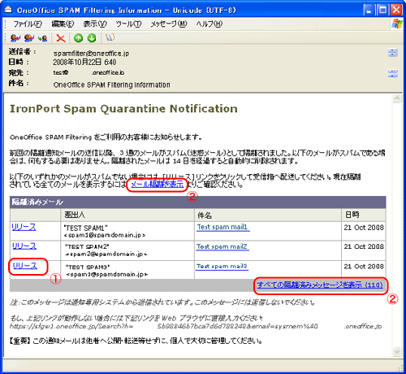Screen dimensions: 406x374
Task: Click the Reply All toolbar icon
Action: 29,38
